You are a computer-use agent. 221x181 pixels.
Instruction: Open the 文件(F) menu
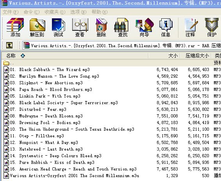pyautogui.click(x=11, y=12)
